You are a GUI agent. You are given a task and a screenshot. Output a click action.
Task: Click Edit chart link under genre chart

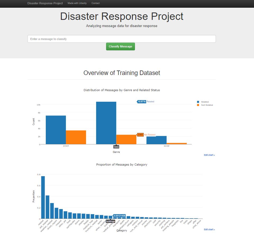coord(209,155)
